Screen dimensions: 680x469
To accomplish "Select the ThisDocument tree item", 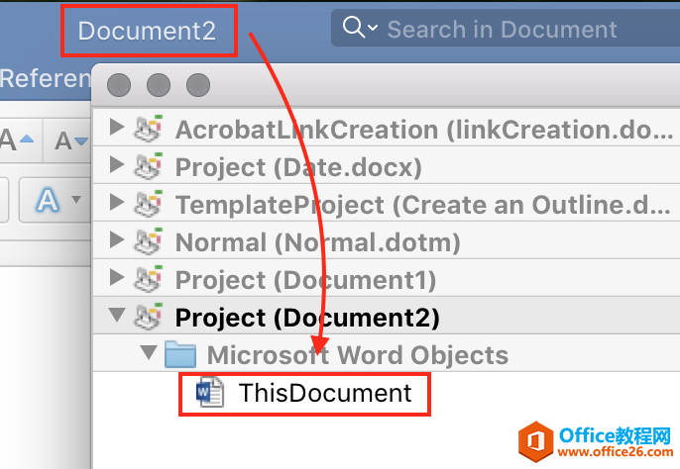I will coord(324,393).
